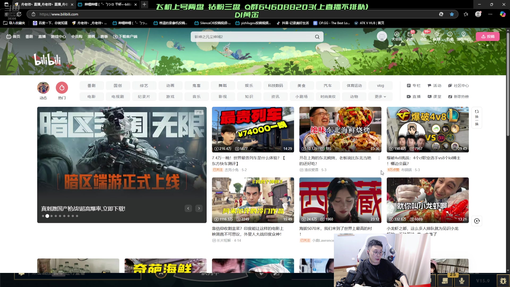
Task: Click the search magnifier icon
Action: pos(317,37)
